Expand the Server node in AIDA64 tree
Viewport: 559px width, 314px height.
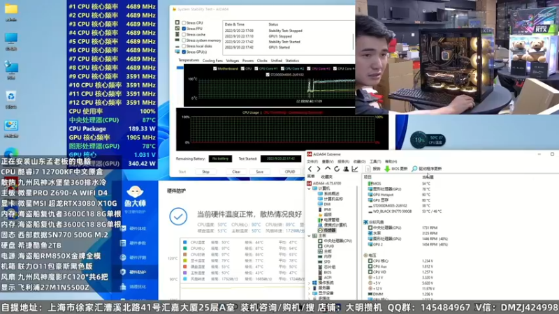click(309, 288)
